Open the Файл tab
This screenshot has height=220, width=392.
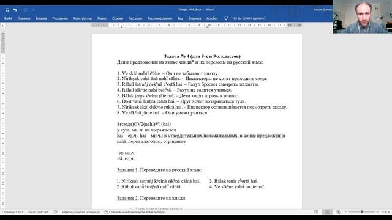coord(8,18)
